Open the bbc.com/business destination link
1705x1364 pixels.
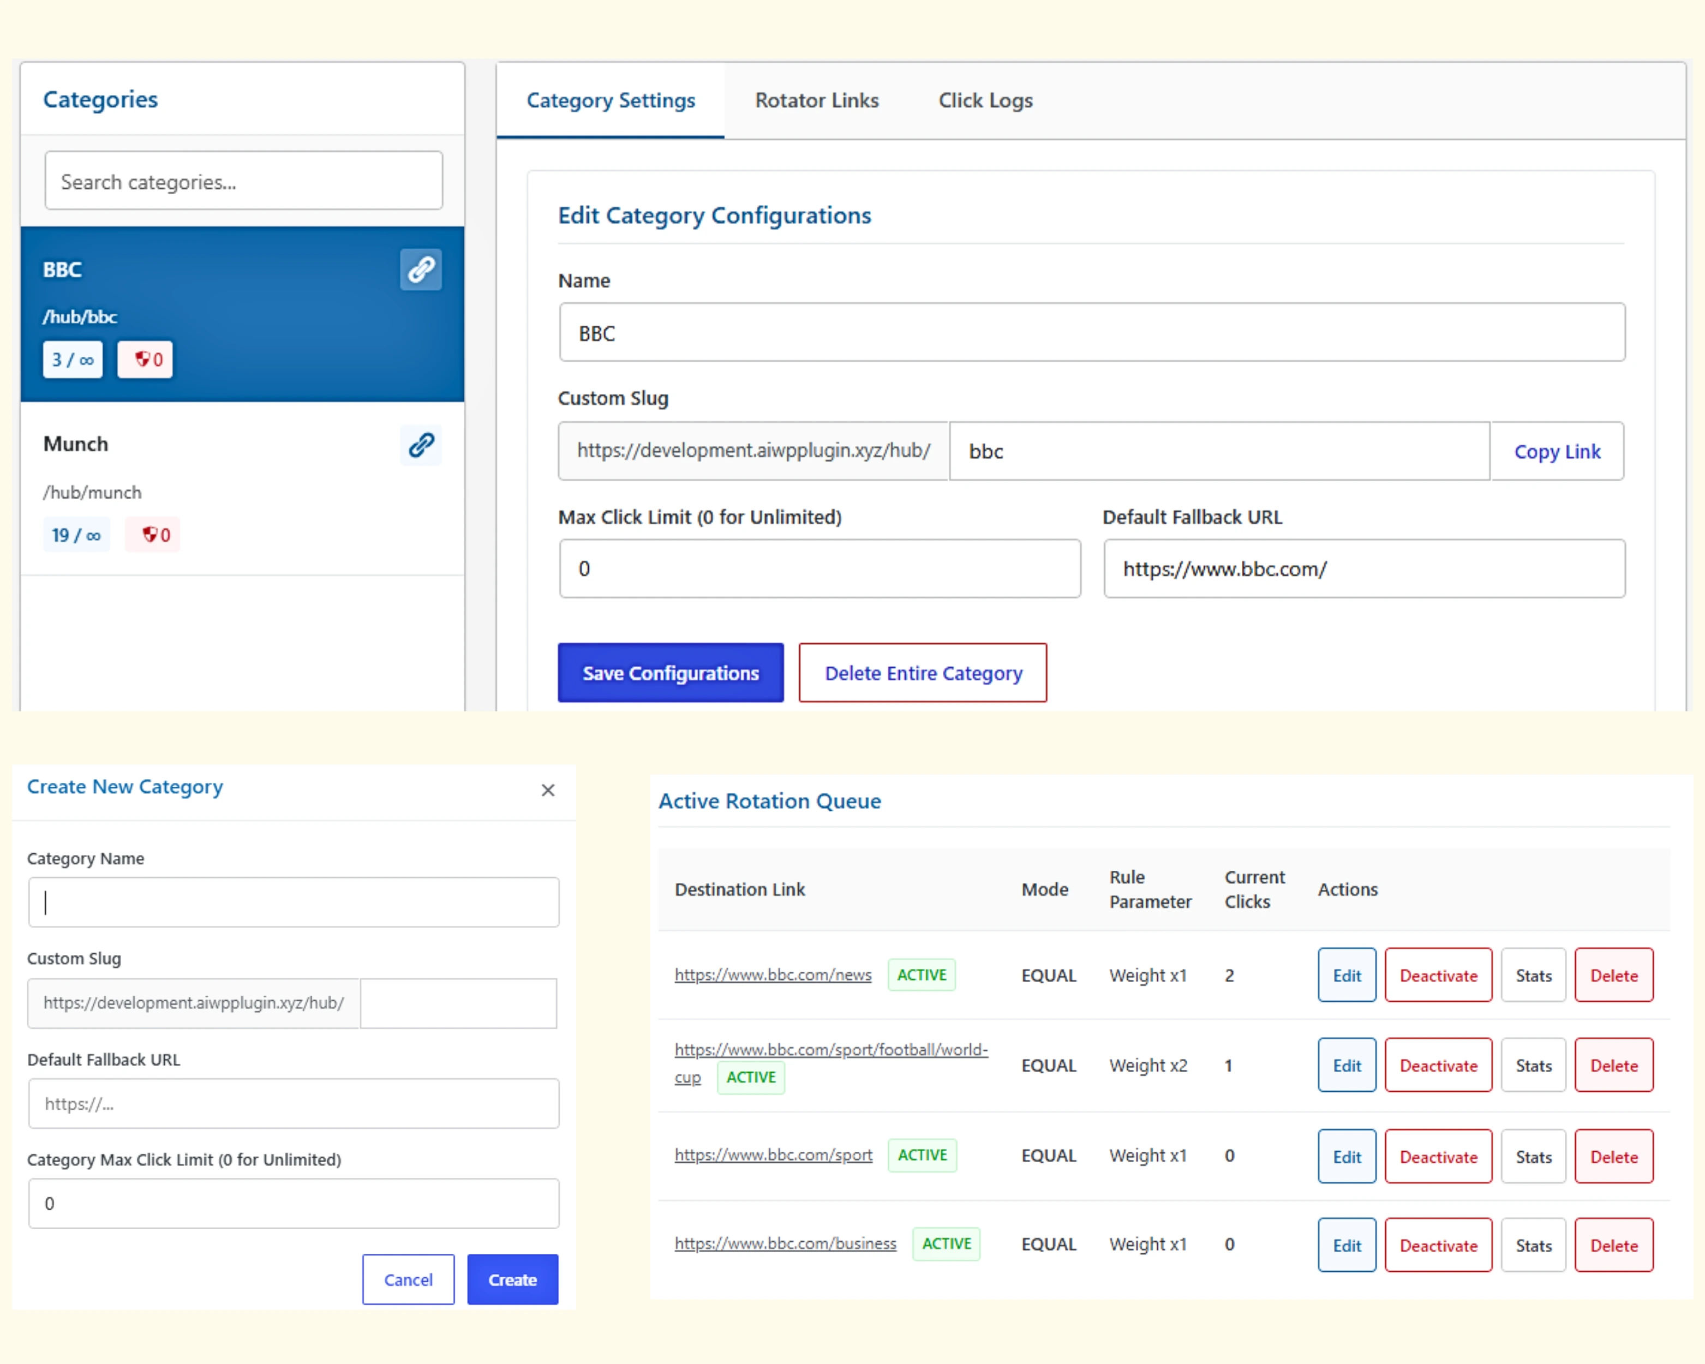coord(785,1244)
